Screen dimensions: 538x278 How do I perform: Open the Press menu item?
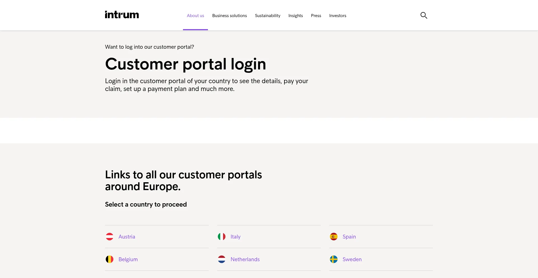click(x=316, y=16)
